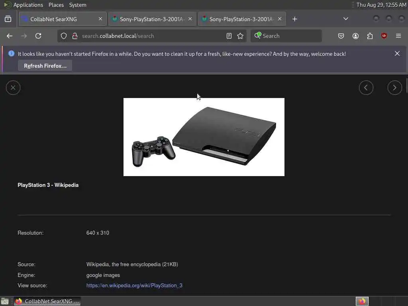The image size is (408, 306).
Task: Open the Firefox application menu
Action: (x=398, y=36)
